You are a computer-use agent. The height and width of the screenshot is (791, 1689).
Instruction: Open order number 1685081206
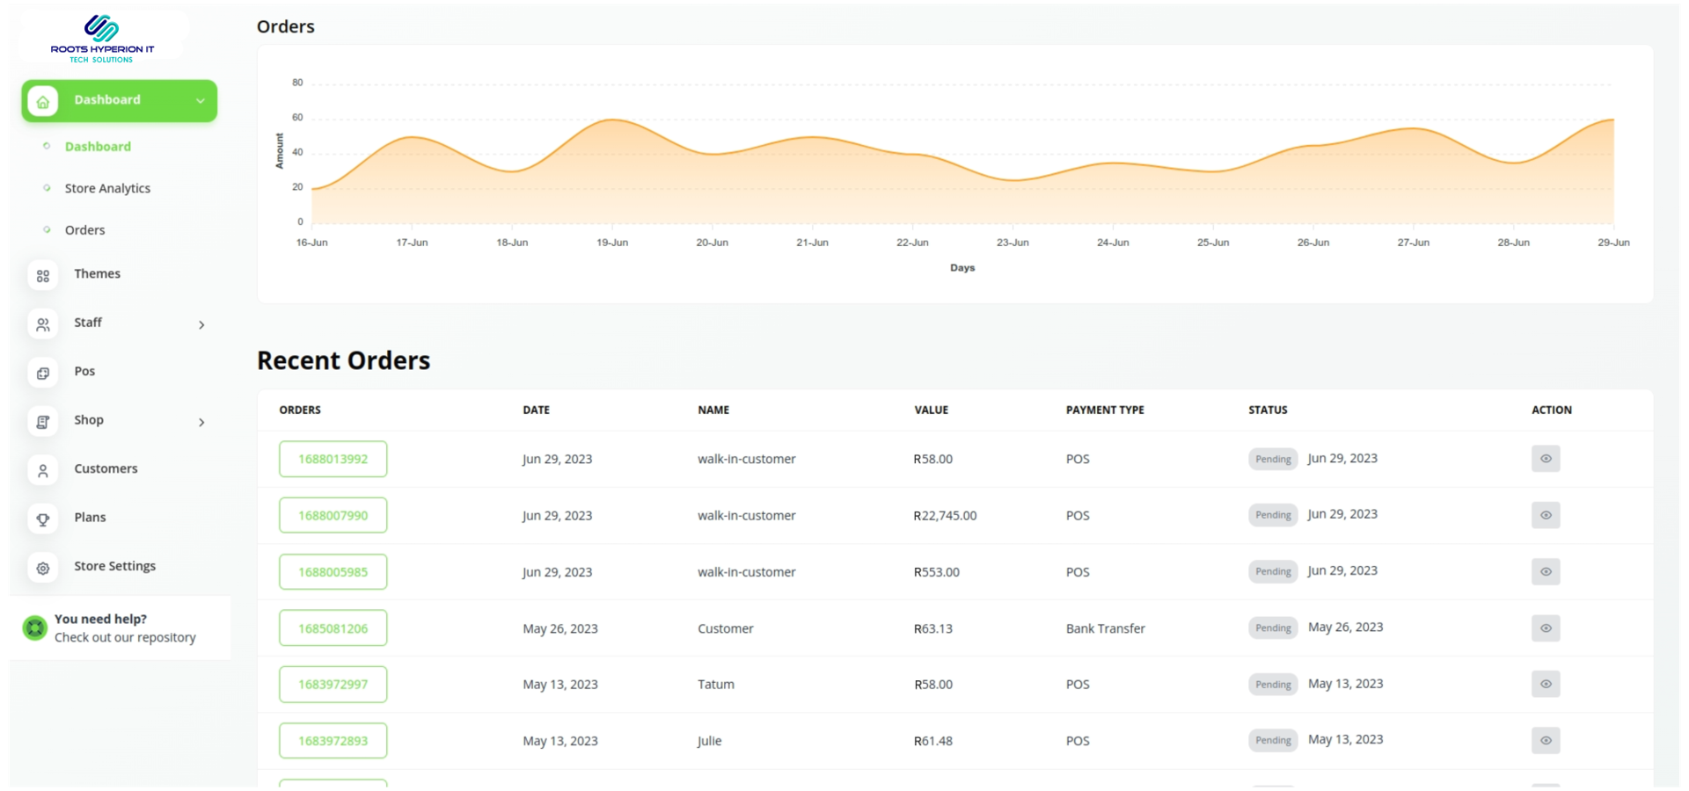(x=333, y=628)
